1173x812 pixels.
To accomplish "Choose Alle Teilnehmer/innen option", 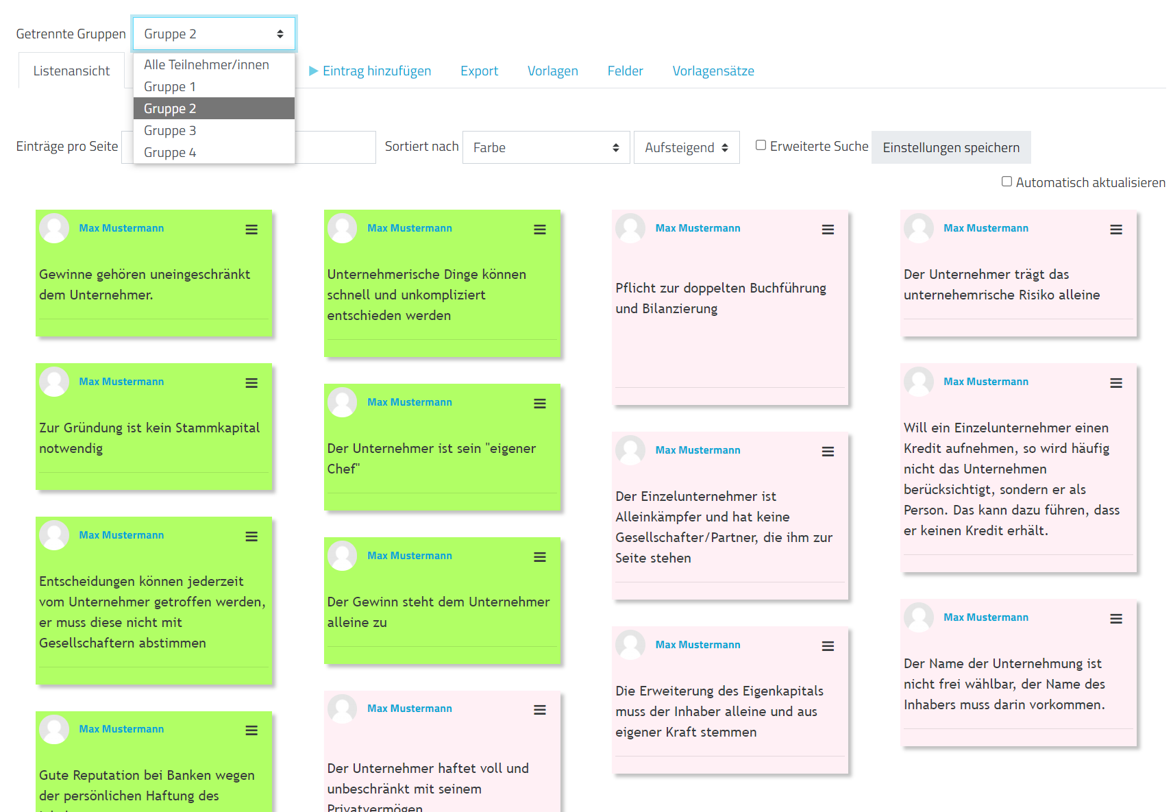I will click(x=206, y=64).
